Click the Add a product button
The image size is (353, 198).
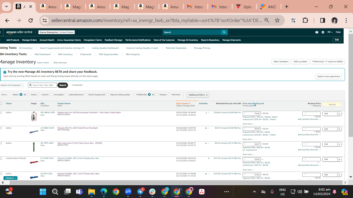coord(300,62)
